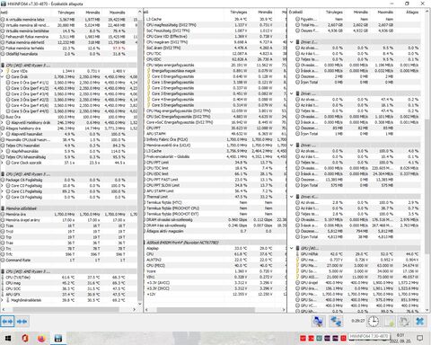The image size is (431, 345).
Task: Open the Office icon in the taskbar
Action: (x=25, y=339)
